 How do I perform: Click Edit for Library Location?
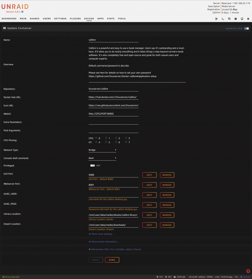pos(149,215)
